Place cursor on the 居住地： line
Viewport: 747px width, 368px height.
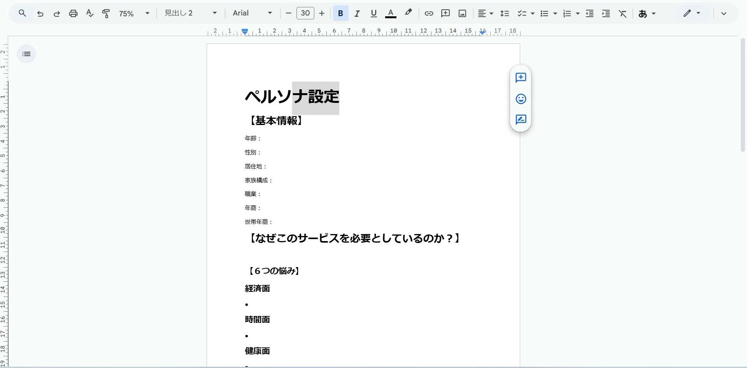click(256, 166)
